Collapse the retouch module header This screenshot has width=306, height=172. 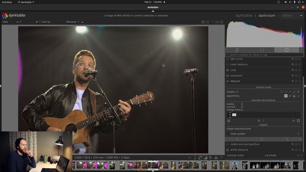click(x=235, y=81)
